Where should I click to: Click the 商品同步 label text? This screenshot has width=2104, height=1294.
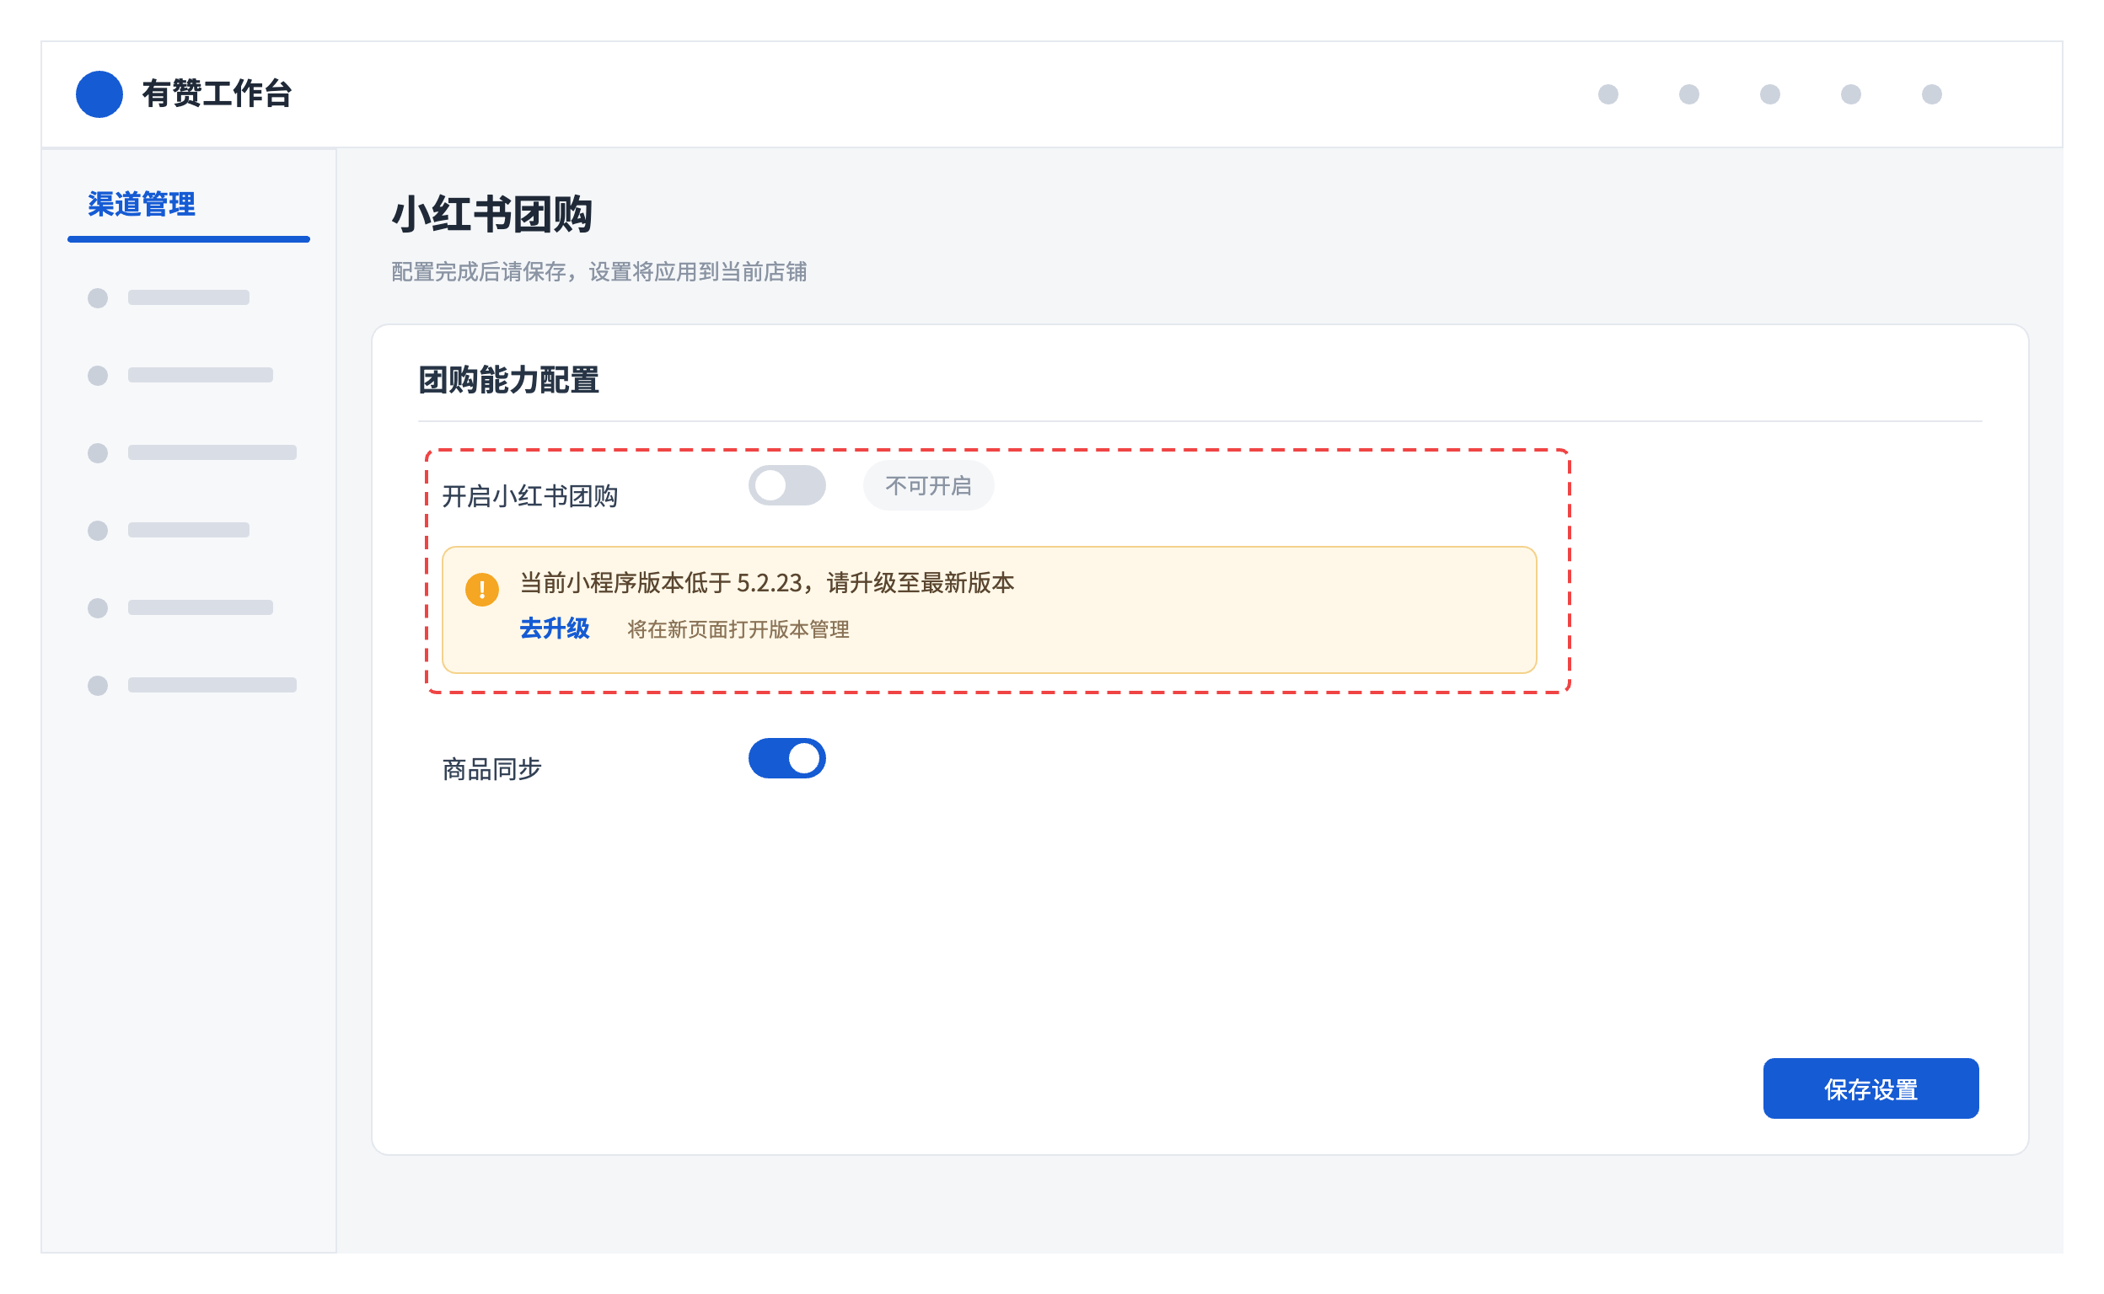tap(492, 769)
